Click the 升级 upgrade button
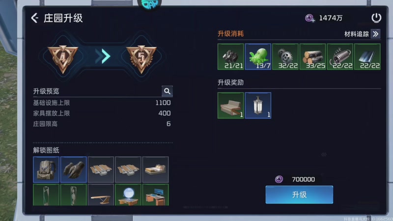 299,194
